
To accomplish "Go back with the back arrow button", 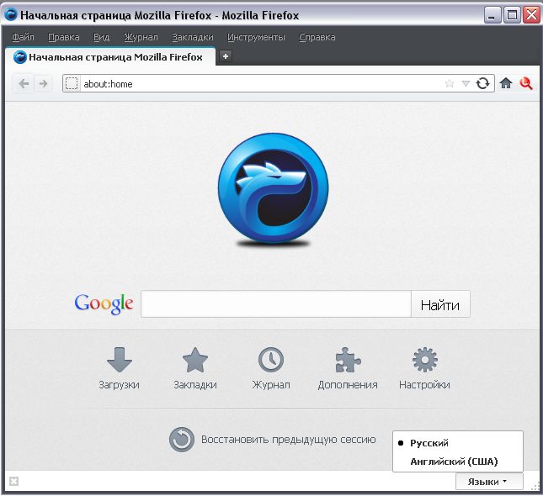I will coord(24,84).
